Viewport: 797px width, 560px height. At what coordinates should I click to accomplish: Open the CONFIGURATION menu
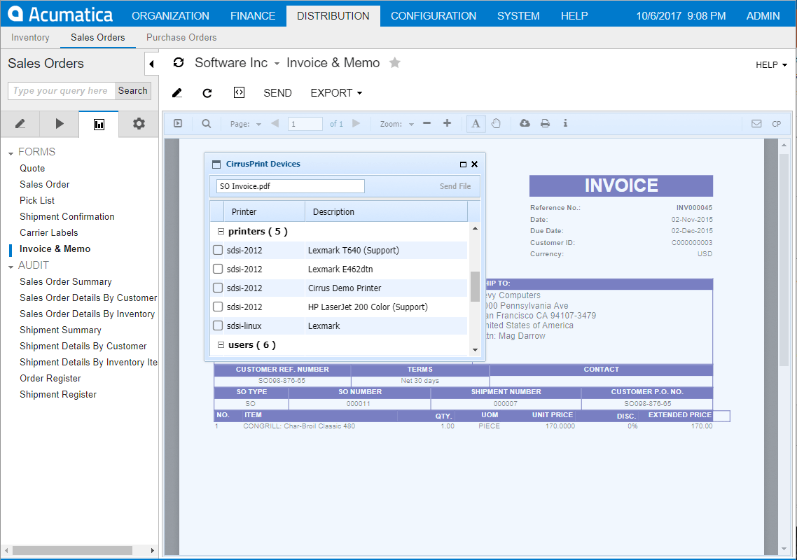point(434,16)
